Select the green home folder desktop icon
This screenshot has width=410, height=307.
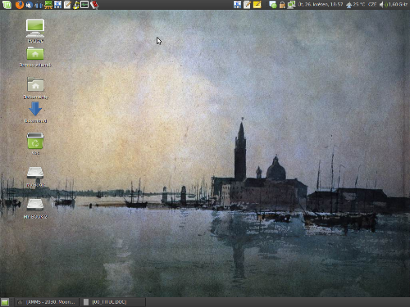tap(35, 54)
